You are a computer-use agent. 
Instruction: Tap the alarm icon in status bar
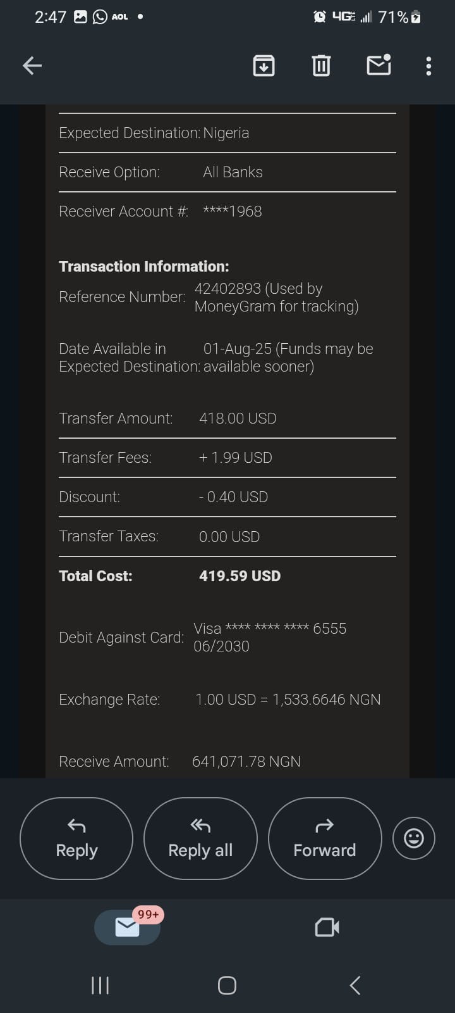(320, 17)
